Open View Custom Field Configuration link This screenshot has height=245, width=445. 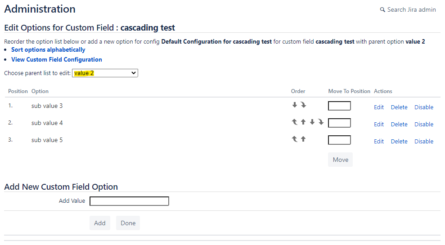point(57,59)
